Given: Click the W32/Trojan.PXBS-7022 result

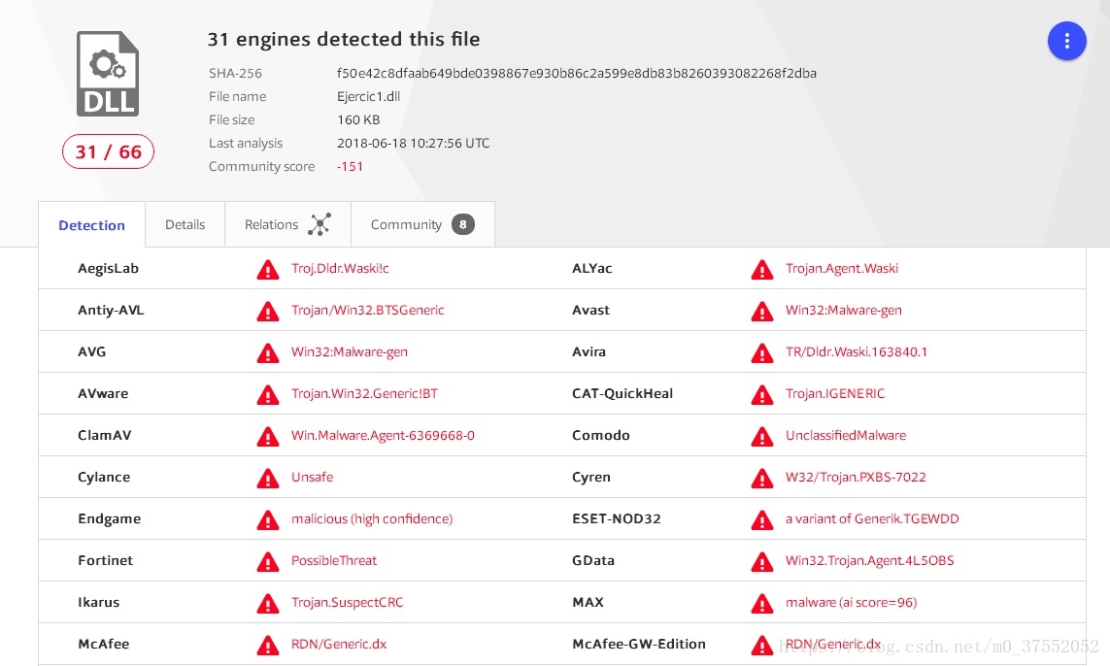Looking at the screenshot, I should (x=856, y=477).
